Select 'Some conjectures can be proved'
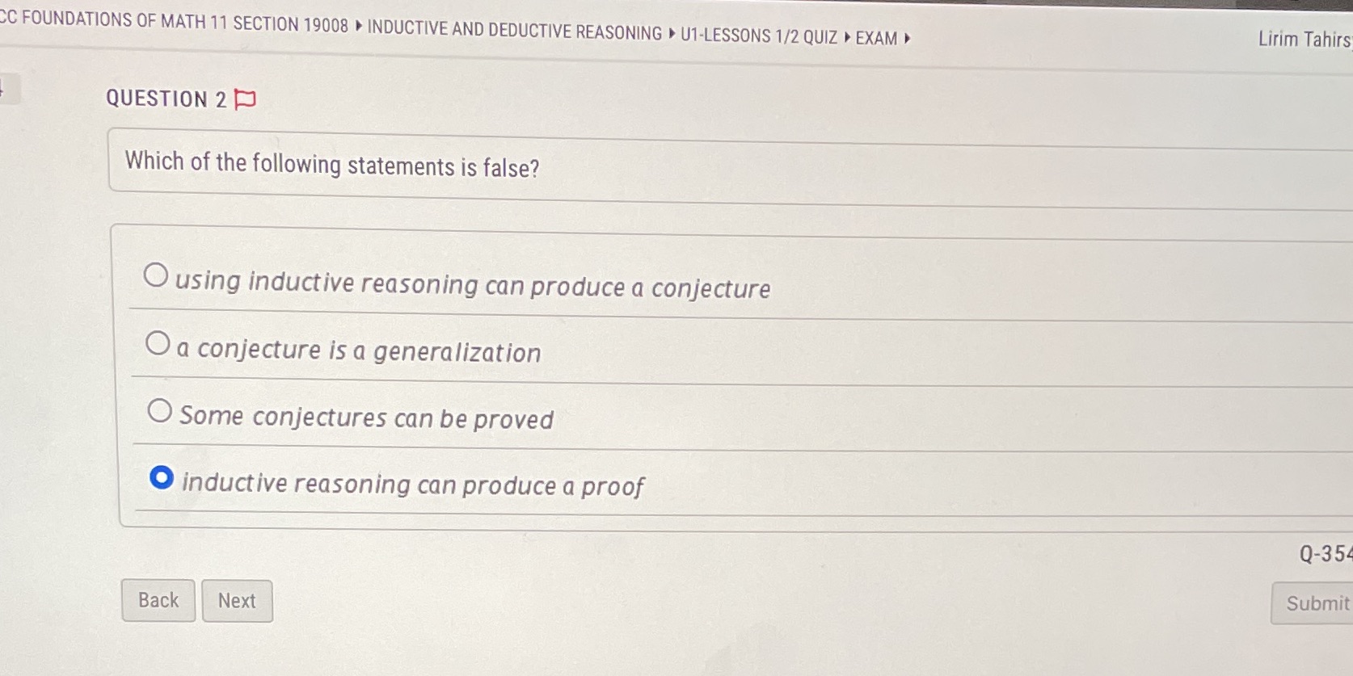Screen dimensions: 1353x676 pos(159,409)
